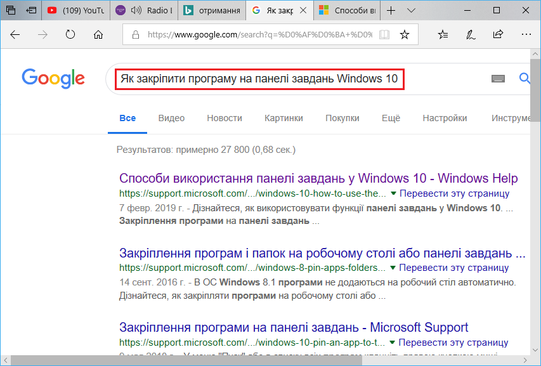The image size is (541, 366).
Task: Expand arrow next to windows-10-pin-an-app URL
Action: [392, 343]
